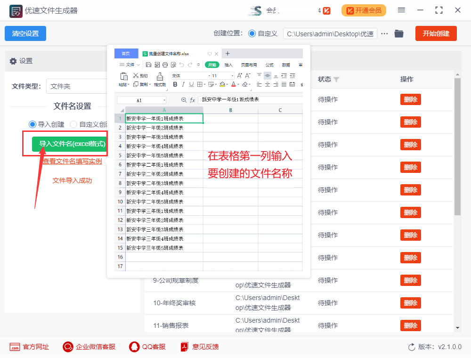This screenshot has width=471, height=358.
Task: Delete the 10-年终奖审核 row
Action: pyautogui.click(x=411, y=303)
